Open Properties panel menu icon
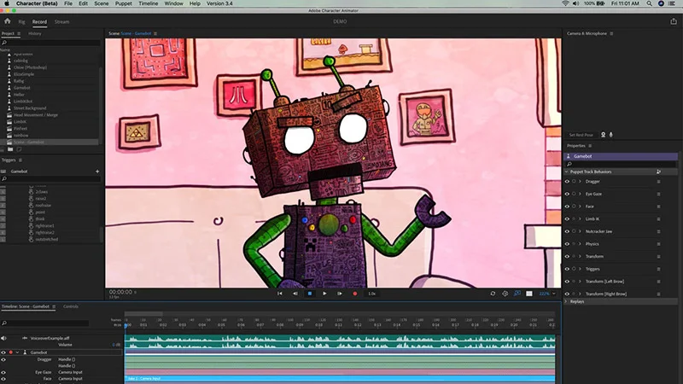Viewport: 683px width, 384px height. (x=590, y=146)
